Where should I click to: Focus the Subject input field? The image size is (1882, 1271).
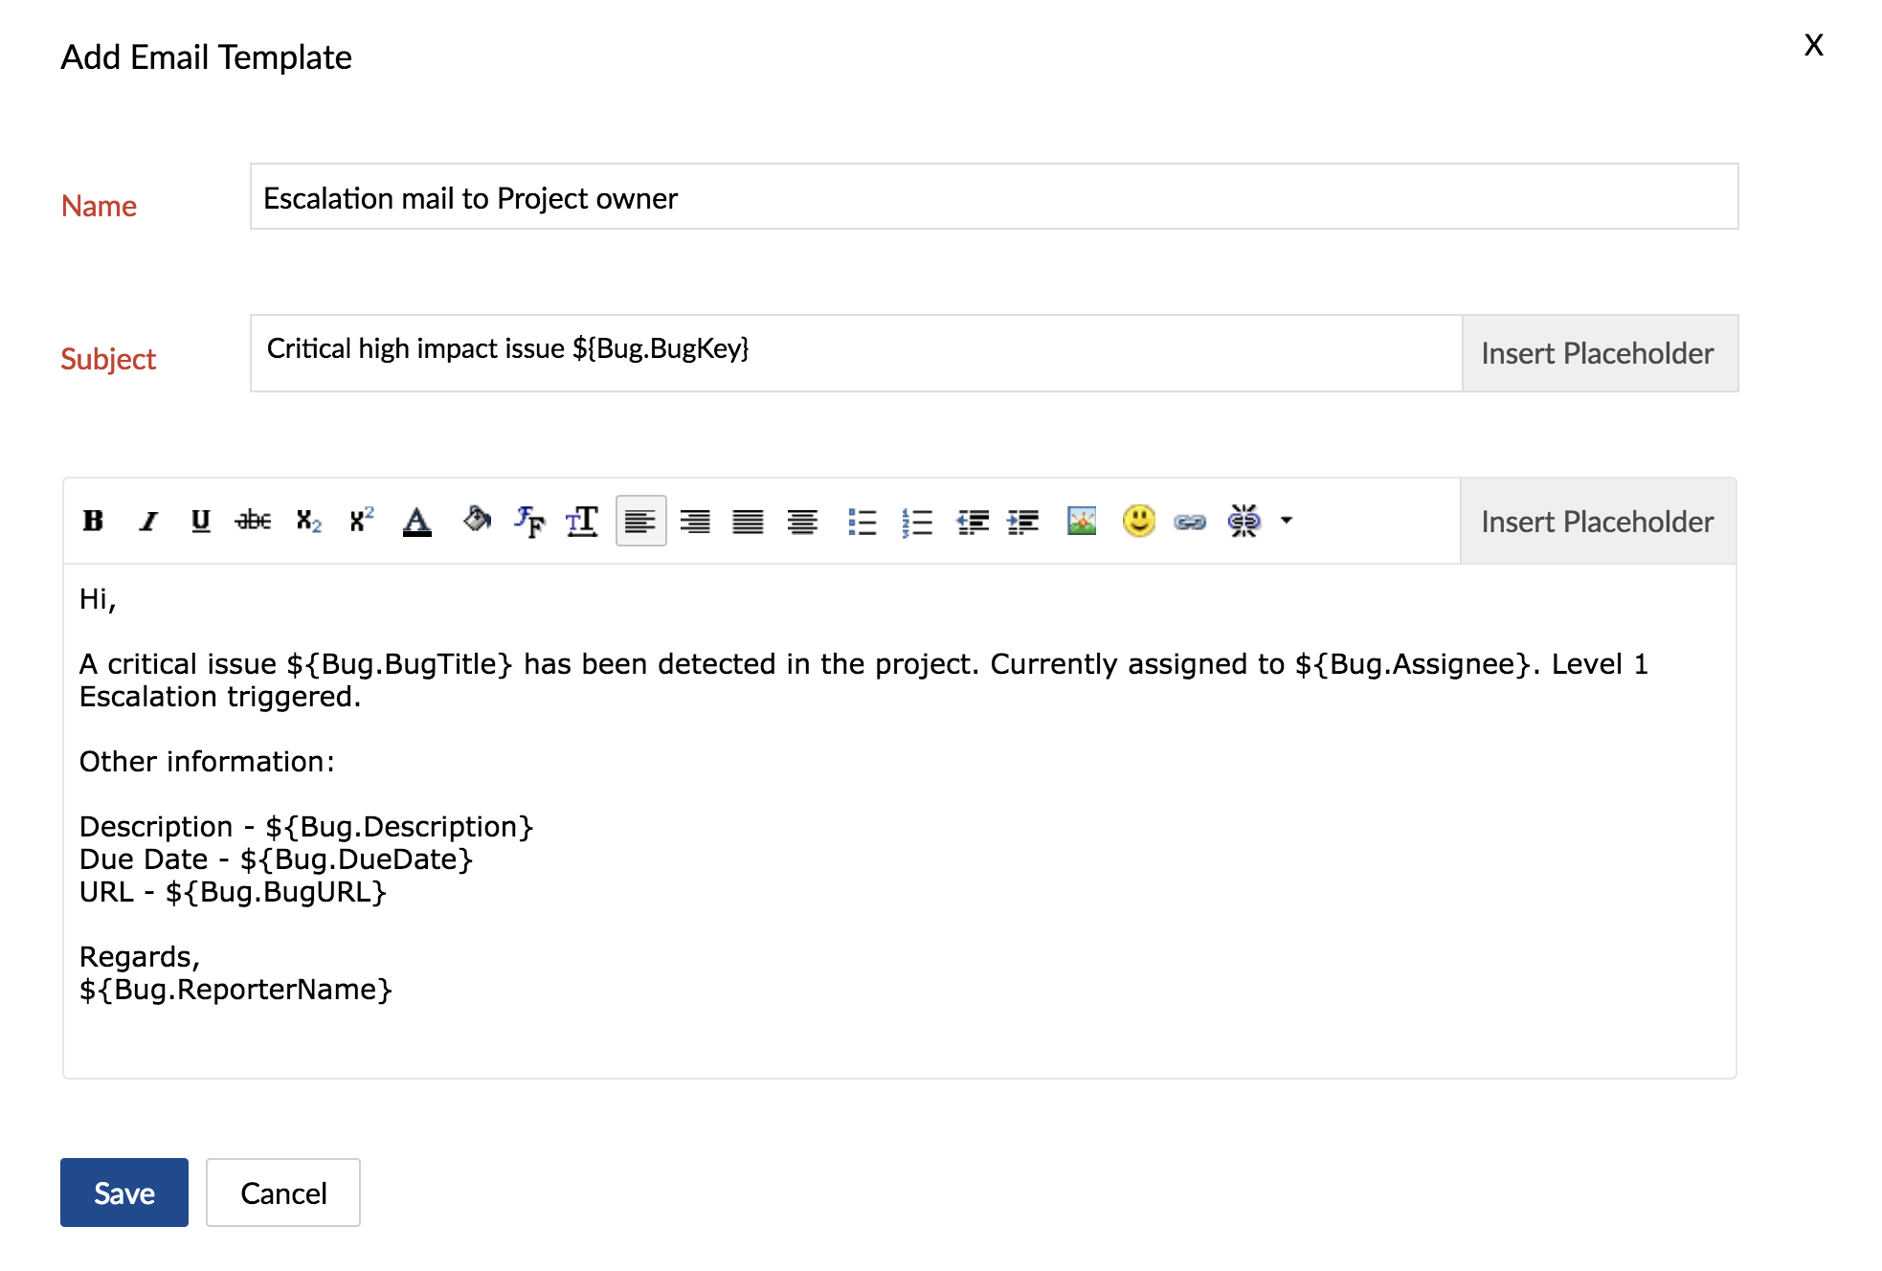(856, 353)
